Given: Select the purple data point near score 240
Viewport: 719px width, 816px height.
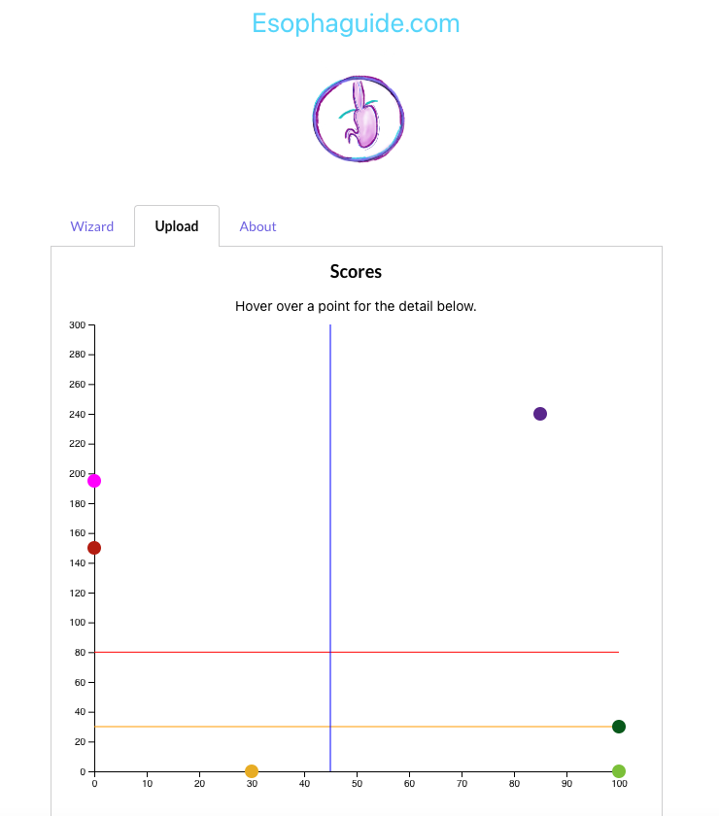Looking at the screenshot, I should point(539,414).
